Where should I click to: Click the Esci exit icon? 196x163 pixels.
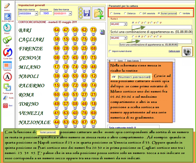tap(5, 105)
